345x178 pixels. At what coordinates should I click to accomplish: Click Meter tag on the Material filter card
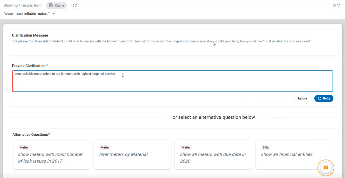click(x=105, y=147)
